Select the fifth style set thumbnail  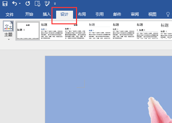pos(124,31)
